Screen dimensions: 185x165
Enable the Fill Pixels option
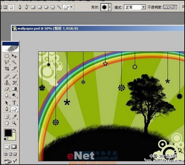point(11,7)
